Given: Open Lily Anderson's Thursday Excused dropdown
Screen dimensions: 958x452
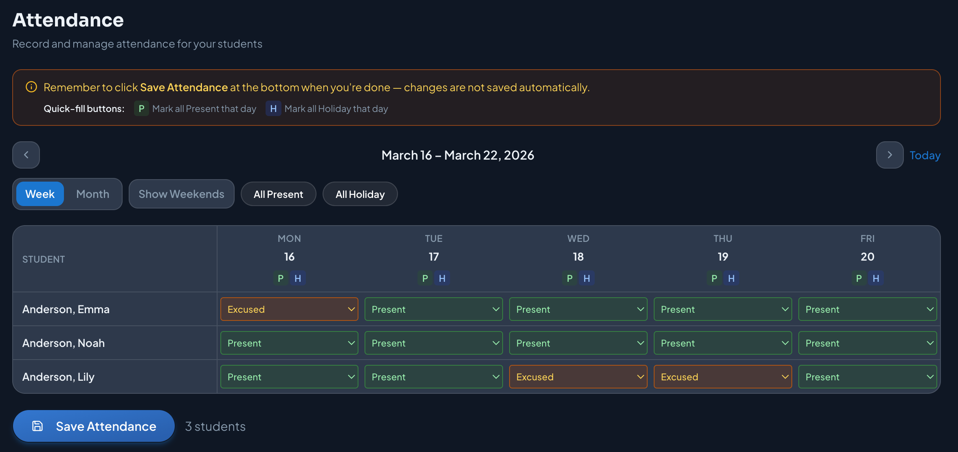Looking at the screenshot, I should coord(723,377).
